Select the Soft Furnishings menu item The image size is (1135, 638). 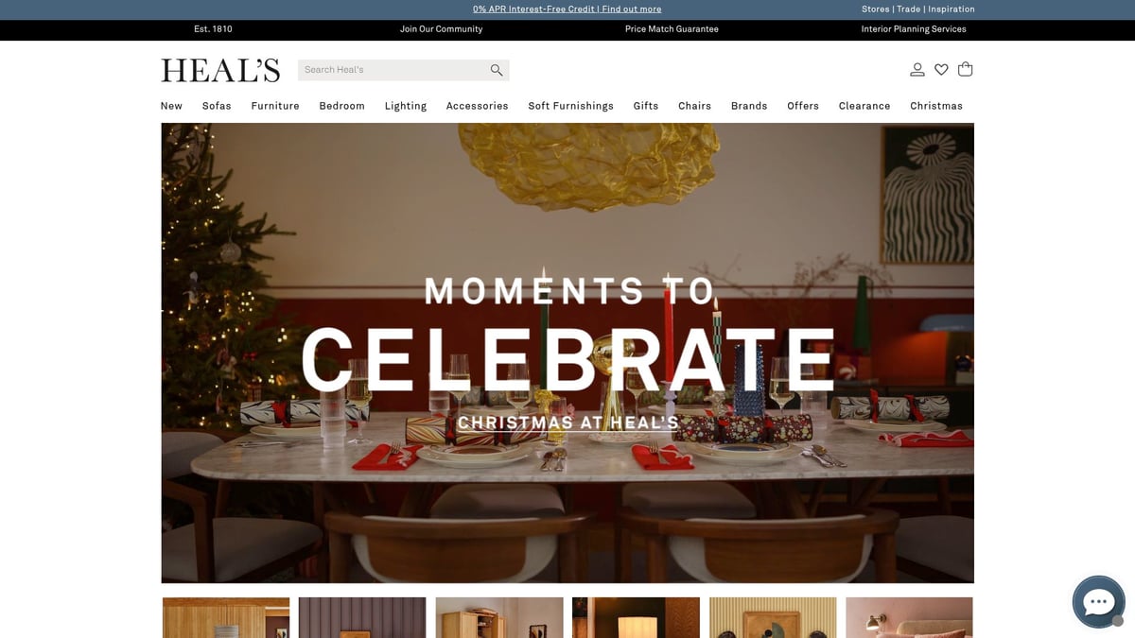(570, 106)
